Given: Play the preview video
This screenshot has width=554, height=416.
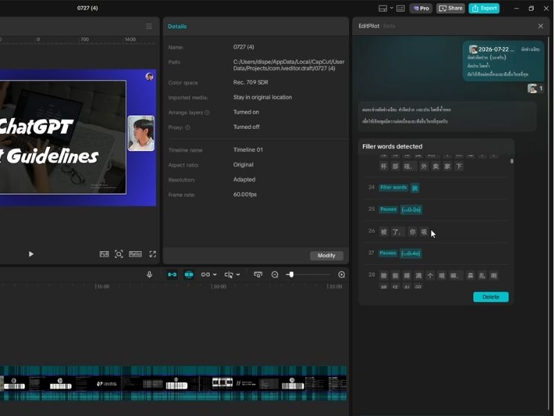Looking at the screenshot, I should click(x=31, y=254).
